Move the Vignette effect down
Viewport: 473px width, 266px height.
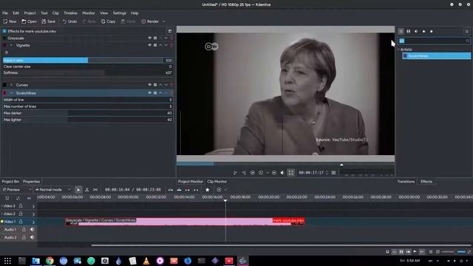pyautogui.click(x=166, y=45)
